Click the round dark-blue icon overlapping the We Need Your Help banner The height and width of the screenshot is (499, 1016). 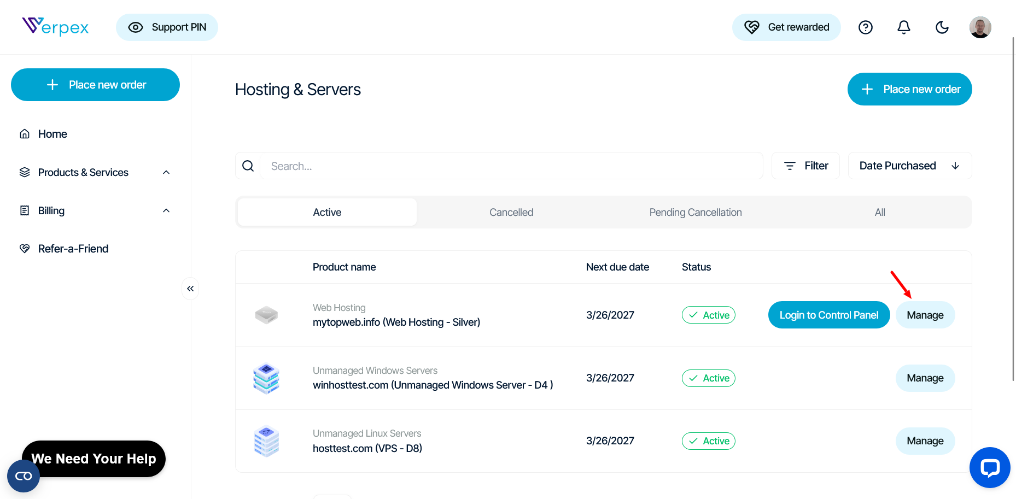(24, 476)
